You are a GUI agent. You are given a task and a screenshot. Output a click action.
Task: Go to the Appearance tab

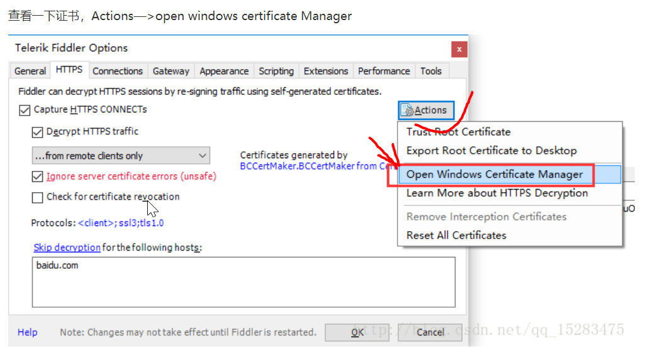tap(224, 71)
